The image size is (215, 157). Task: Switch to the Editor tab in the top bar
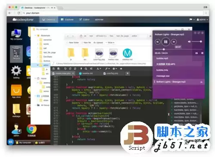84,20
